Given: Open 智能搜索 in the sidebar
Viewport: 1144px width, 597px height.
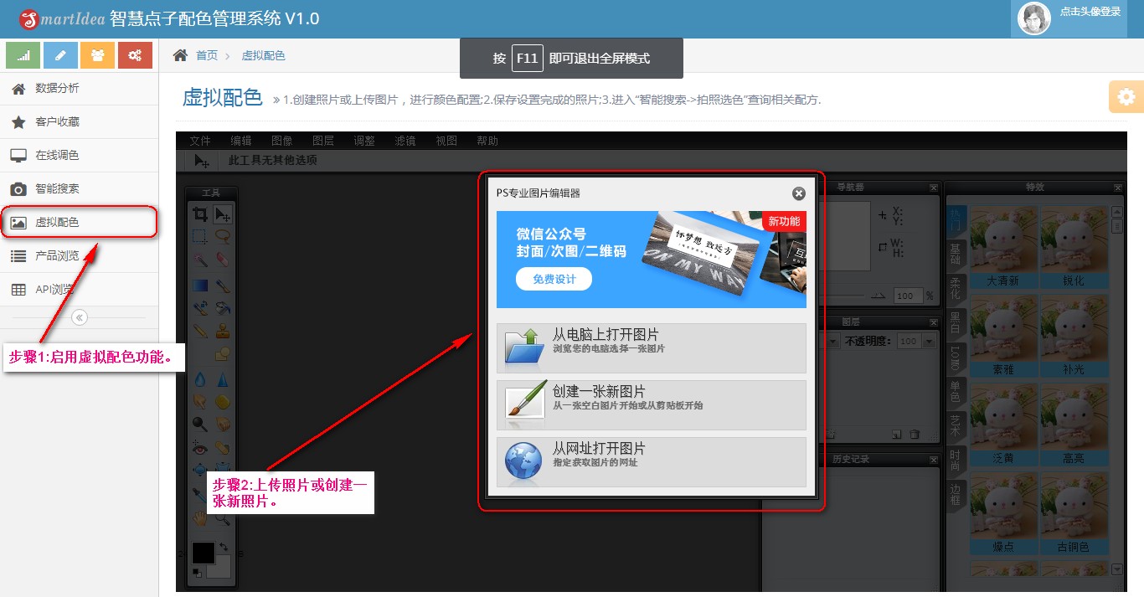Looking at the screenshot, I should pos(57,188).
